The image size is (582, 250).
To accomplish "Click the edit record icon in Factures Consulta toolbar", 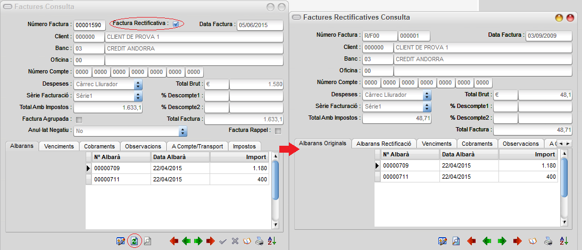I will coord(121,241).
